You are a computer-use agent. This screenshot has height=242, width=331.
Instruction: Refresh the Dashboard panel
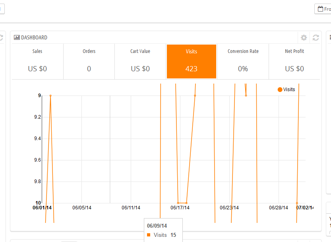(x=316, y=38)
